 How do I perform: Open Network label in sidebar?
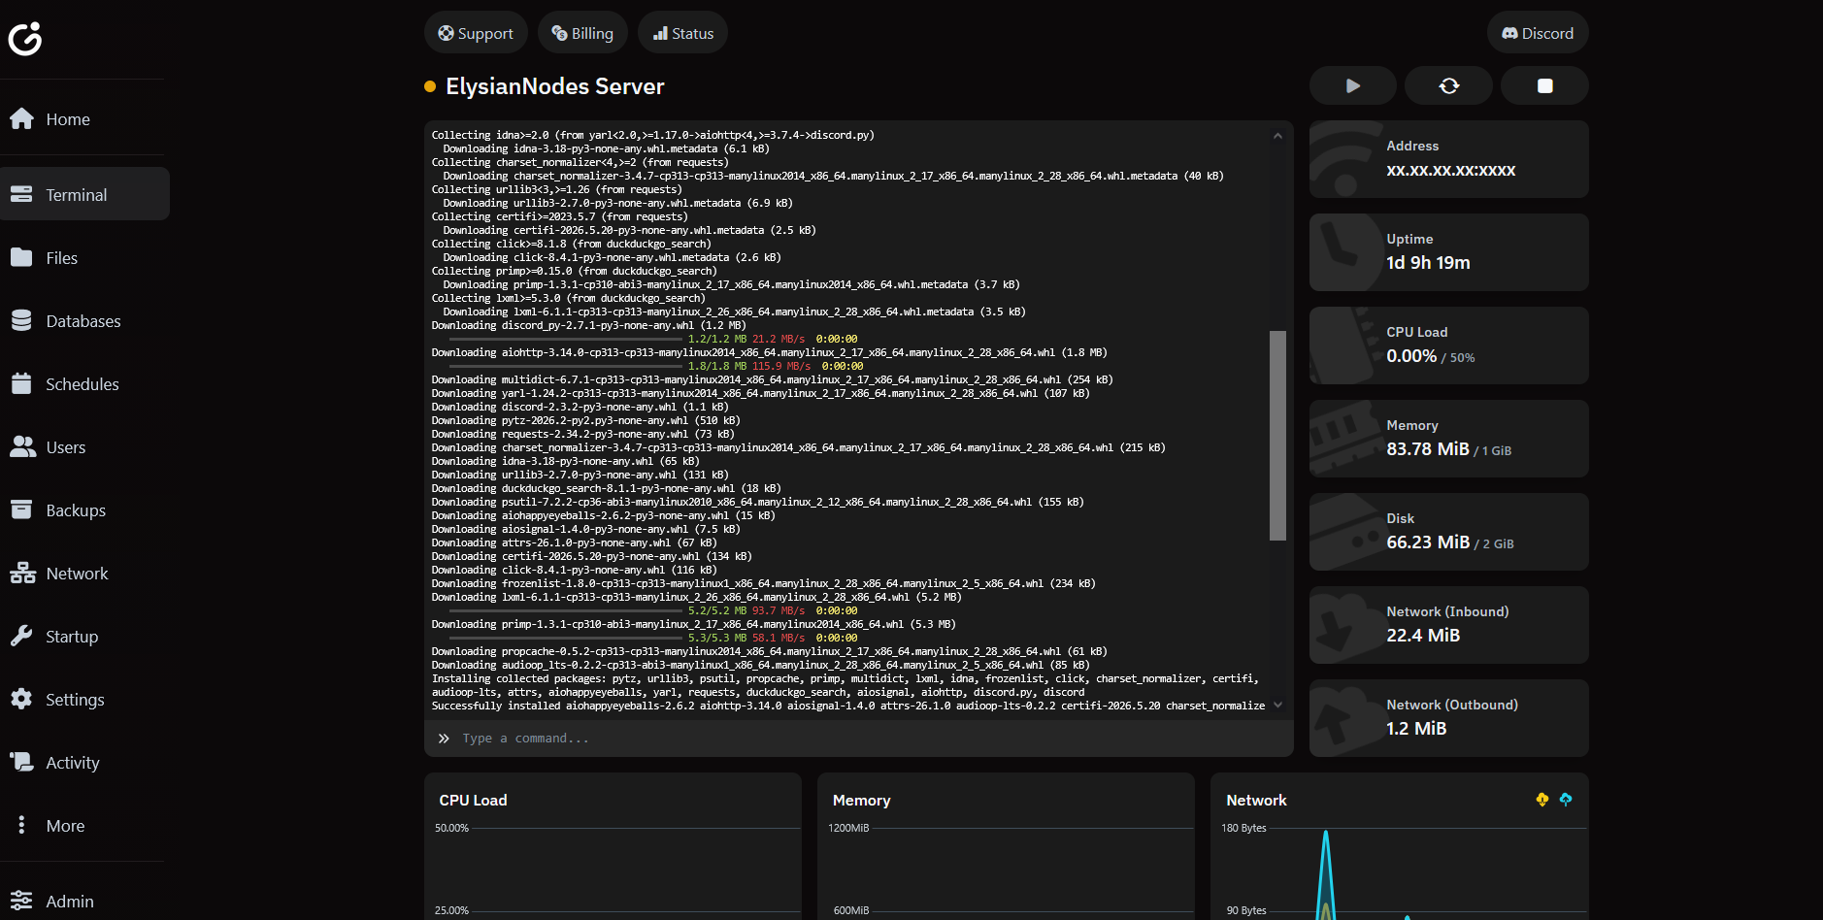tap(78, 574)
